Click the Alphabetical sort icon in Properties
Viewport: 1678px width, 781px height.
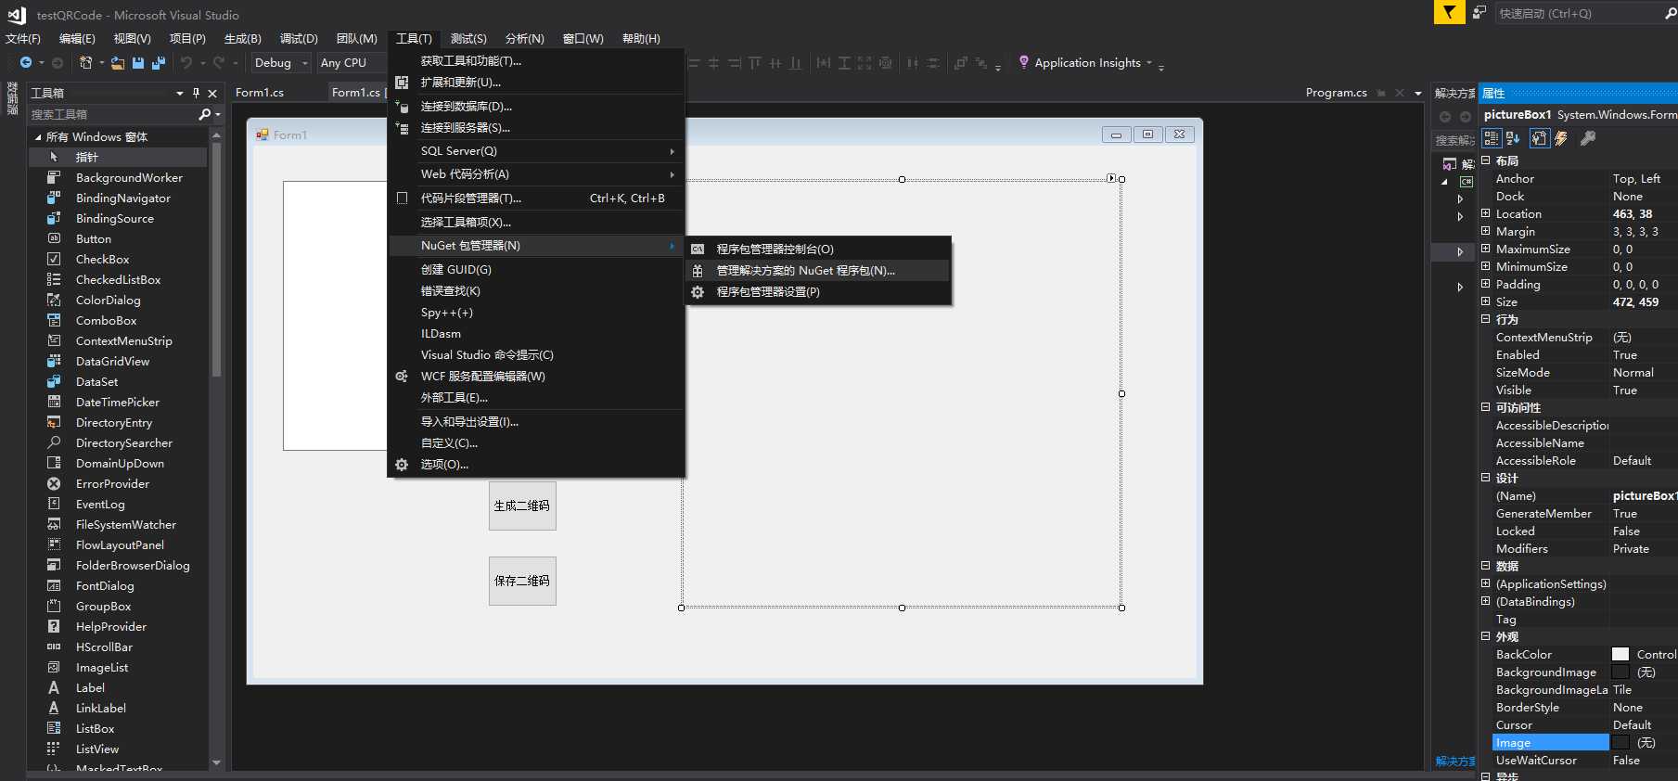click(x=1513, y=138)
